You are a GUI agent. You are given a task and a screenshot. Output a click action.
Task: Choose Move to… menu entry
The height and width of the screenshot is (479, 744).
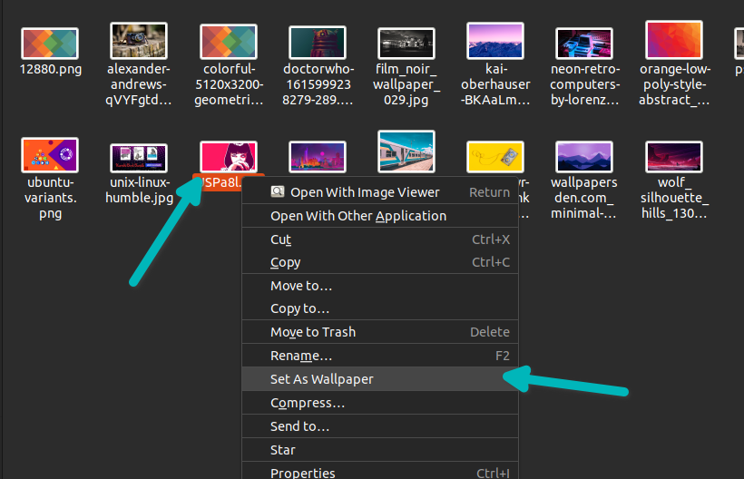[380, 286]
